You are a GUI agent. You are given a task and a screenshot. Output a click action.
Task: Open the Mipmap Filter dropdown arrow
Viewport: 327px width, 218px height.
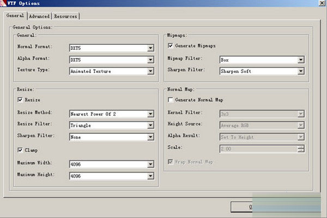coord(300,60)
